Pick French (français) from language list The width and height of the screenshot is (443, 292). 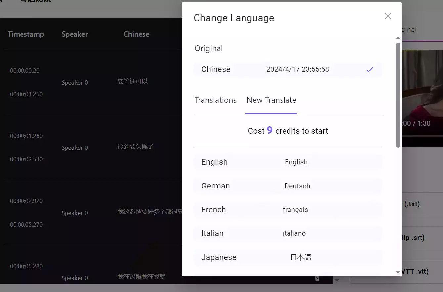pyautogui.click(x=288, y=210)
